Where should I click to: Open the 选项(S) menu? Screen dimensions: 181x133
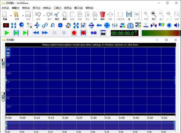[x=68, y=8]
